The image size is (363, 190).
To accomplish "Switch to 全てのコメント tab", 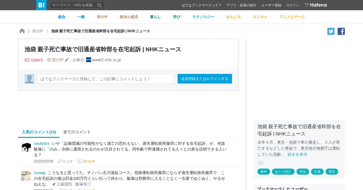I will [x=77, y=132].
